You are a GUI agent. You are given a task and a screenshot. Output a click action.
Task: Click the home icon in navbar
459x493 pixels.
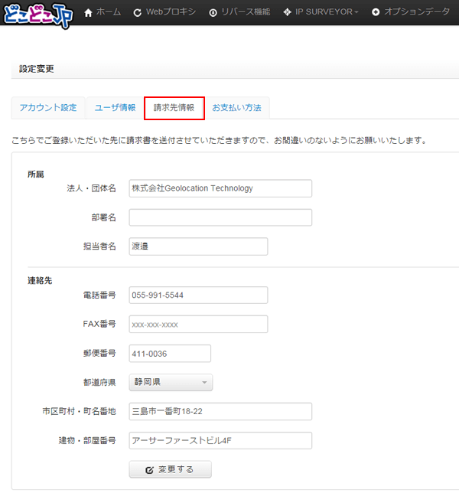pos(89,13)
